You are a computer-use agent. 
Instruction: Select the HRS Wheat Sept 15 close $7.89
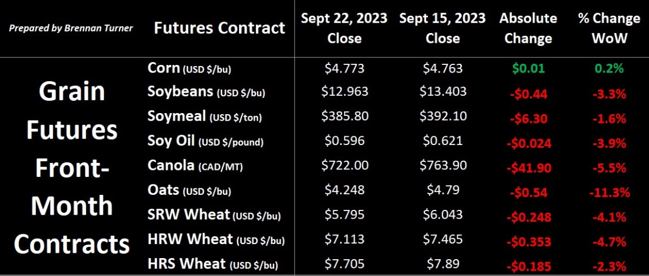tap(443, 264)
